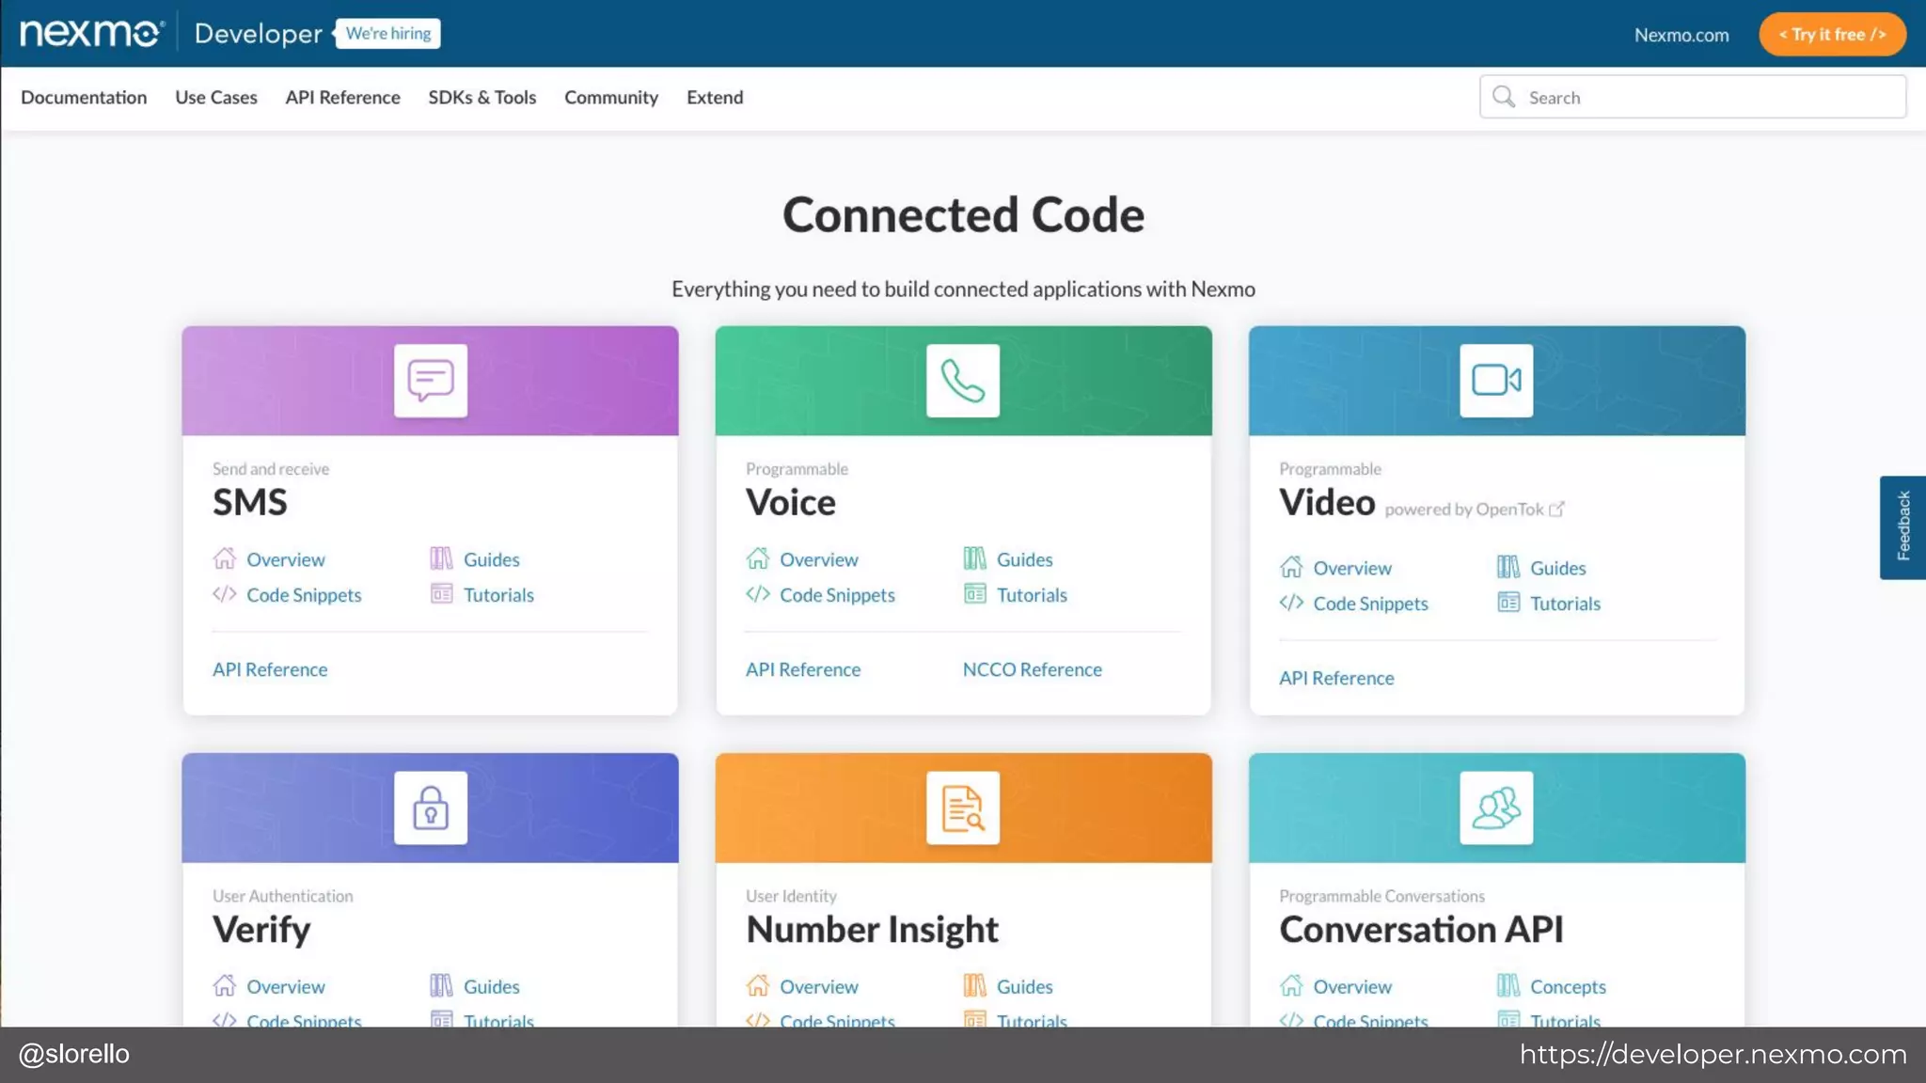Open the Voice NCCO Reference link
The image size is (1926, 1083).
[x=1032, y=669]
